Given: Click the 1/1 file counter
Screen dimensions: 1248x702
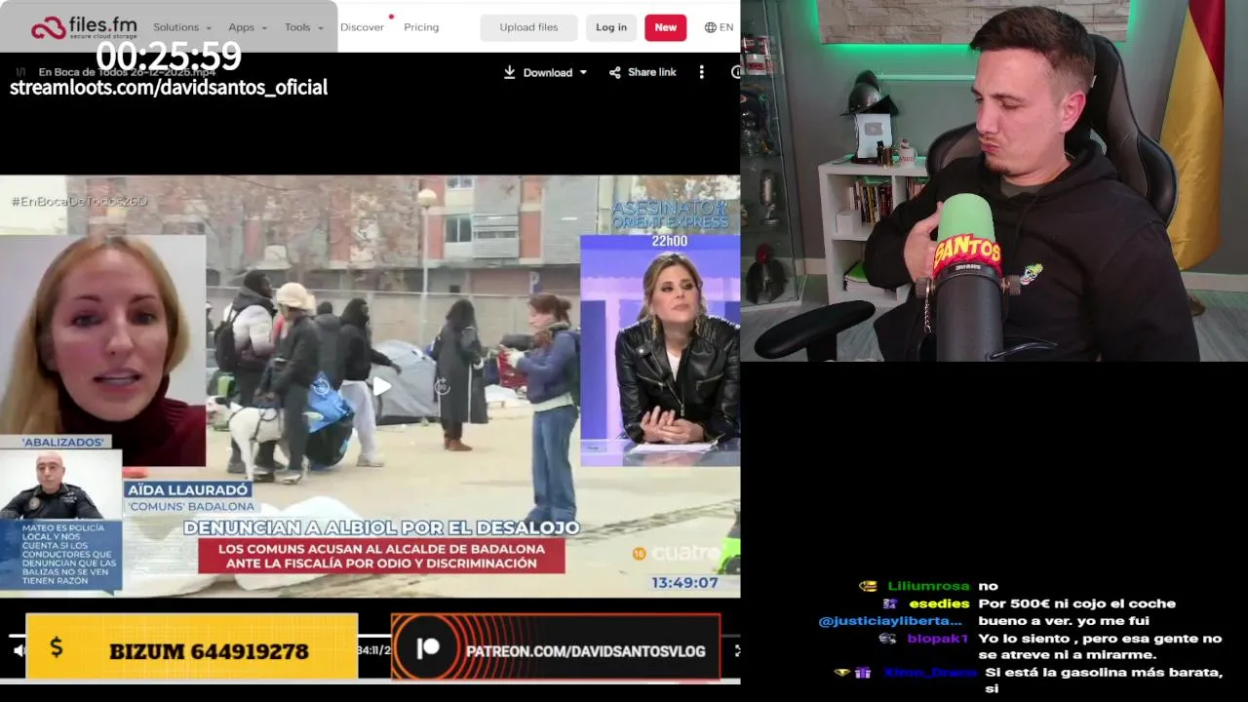Looking at the screenshot, I should click(20, 72).
